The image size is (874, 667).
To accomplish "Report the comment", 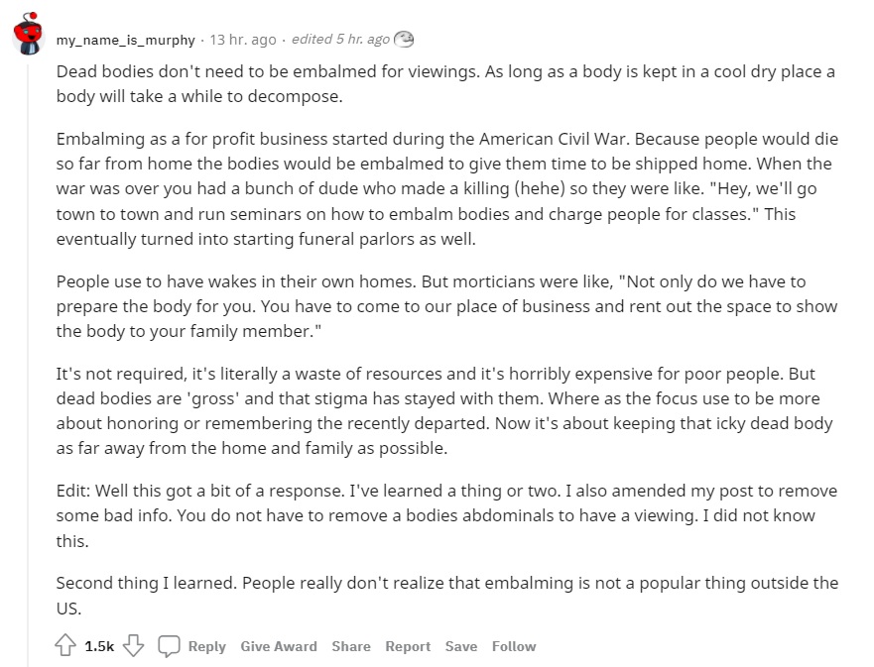I will (x=408, y=646).
